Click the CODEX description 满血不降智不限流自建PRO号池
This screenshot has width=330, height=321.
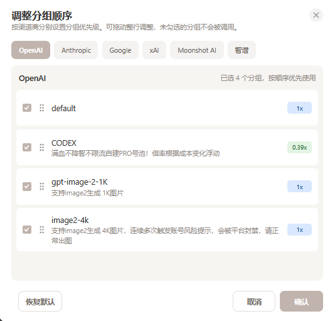pos(136,153)
